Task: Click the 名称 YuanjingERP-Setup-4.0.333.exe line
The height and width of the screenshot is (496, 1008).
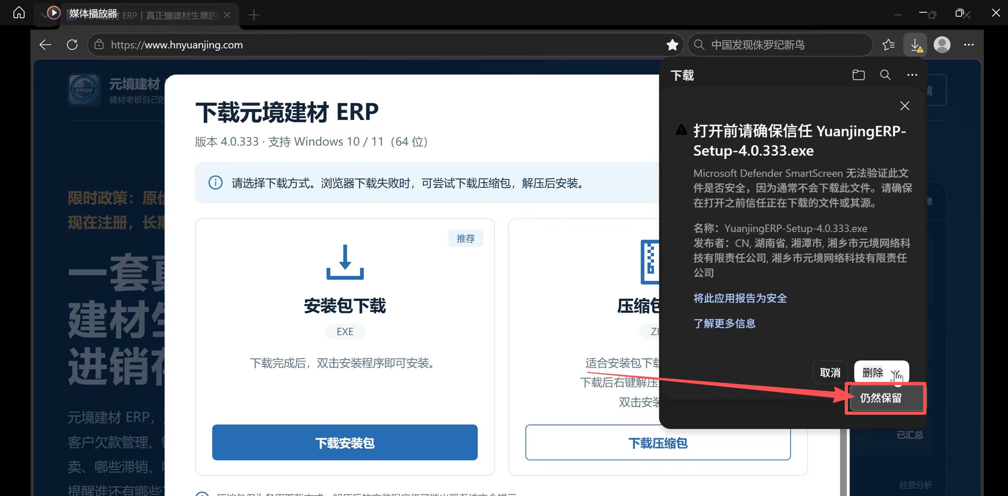Action: [x=780, y=228]
